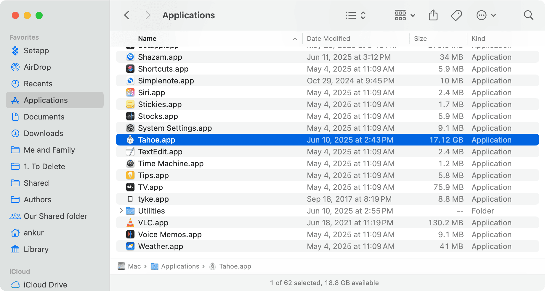Select the TV.app icon

[130, 187]
